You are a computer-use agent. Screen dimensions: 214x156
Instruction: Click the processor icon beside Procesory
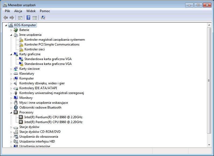pyautogui.click(x=16, y=112)
